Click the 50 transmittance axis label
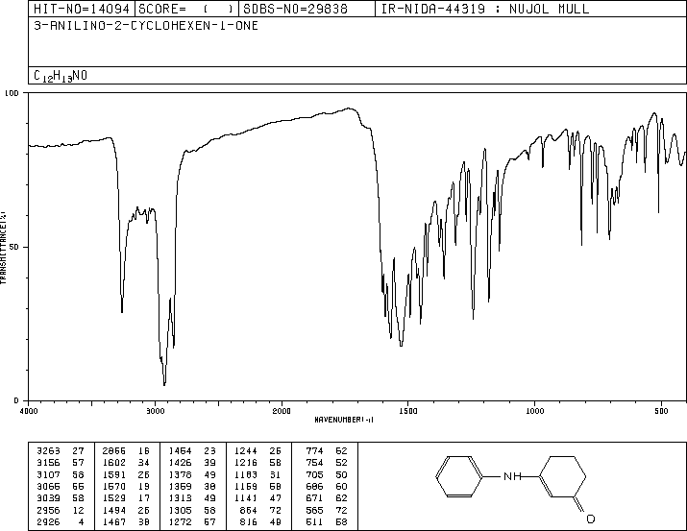The height and width of the screenshot is (531, 687). point(14,247)
